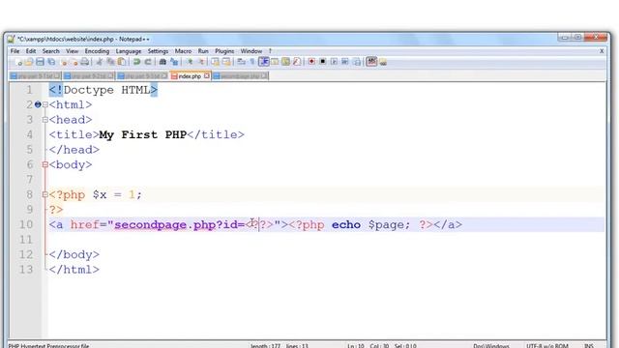The width and height of the screenshot is (619, 348).
Task: Click the Zoom In toolbar icon
Action: 190,62
